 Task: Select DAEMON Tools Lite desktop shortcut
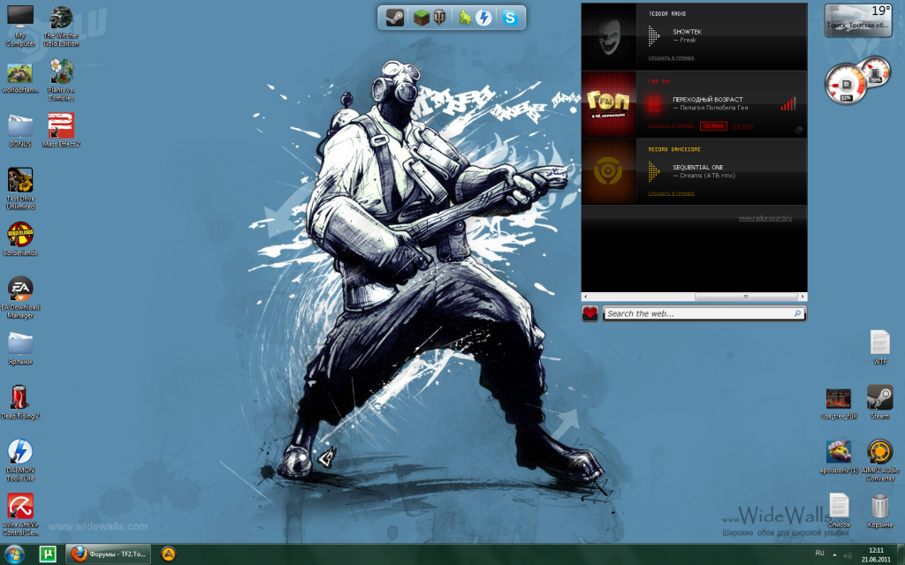[20, 460]
